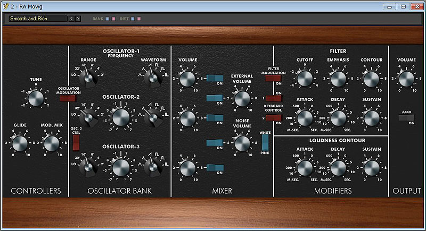Click the Tune knob in Controllers
Screen dimensions: 426x231
pyautogui.click(x=36, y=98)
